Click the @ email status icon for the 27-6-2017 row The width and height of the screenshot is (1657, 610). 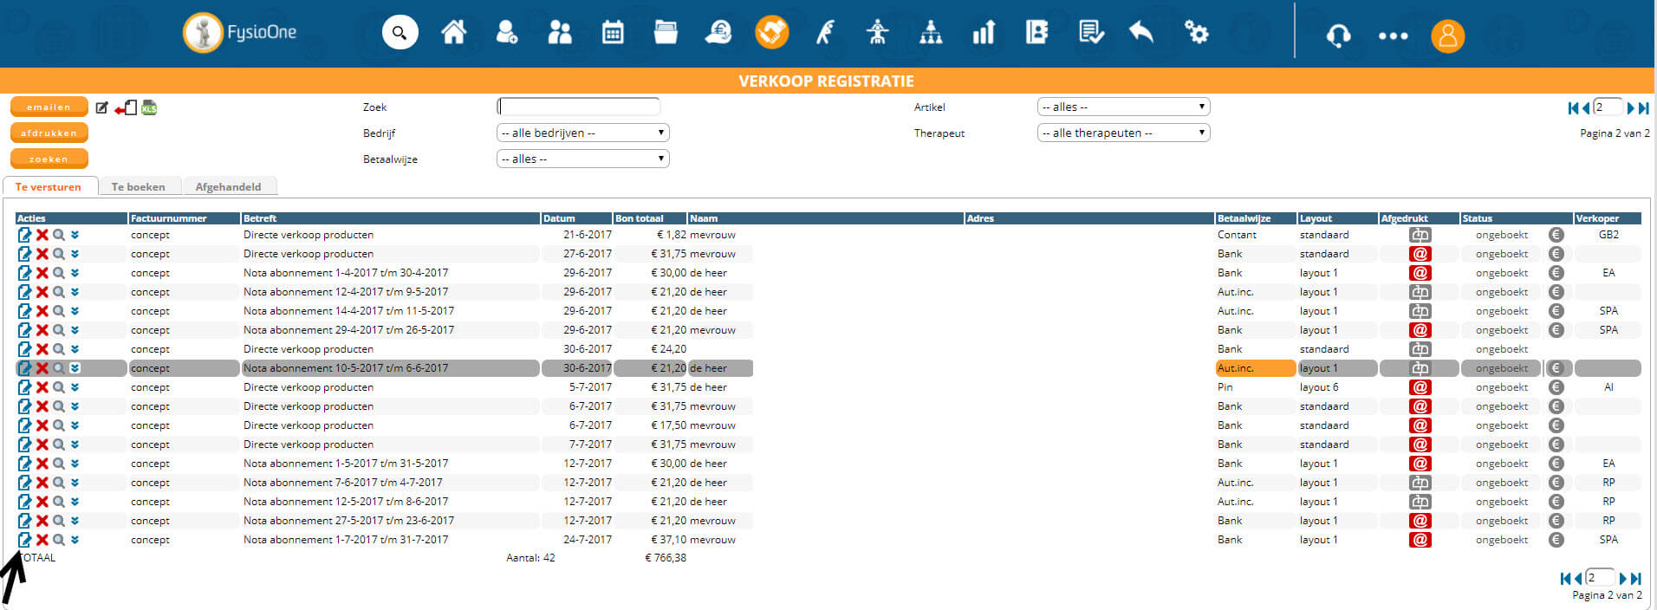[x=1420, y=254]
